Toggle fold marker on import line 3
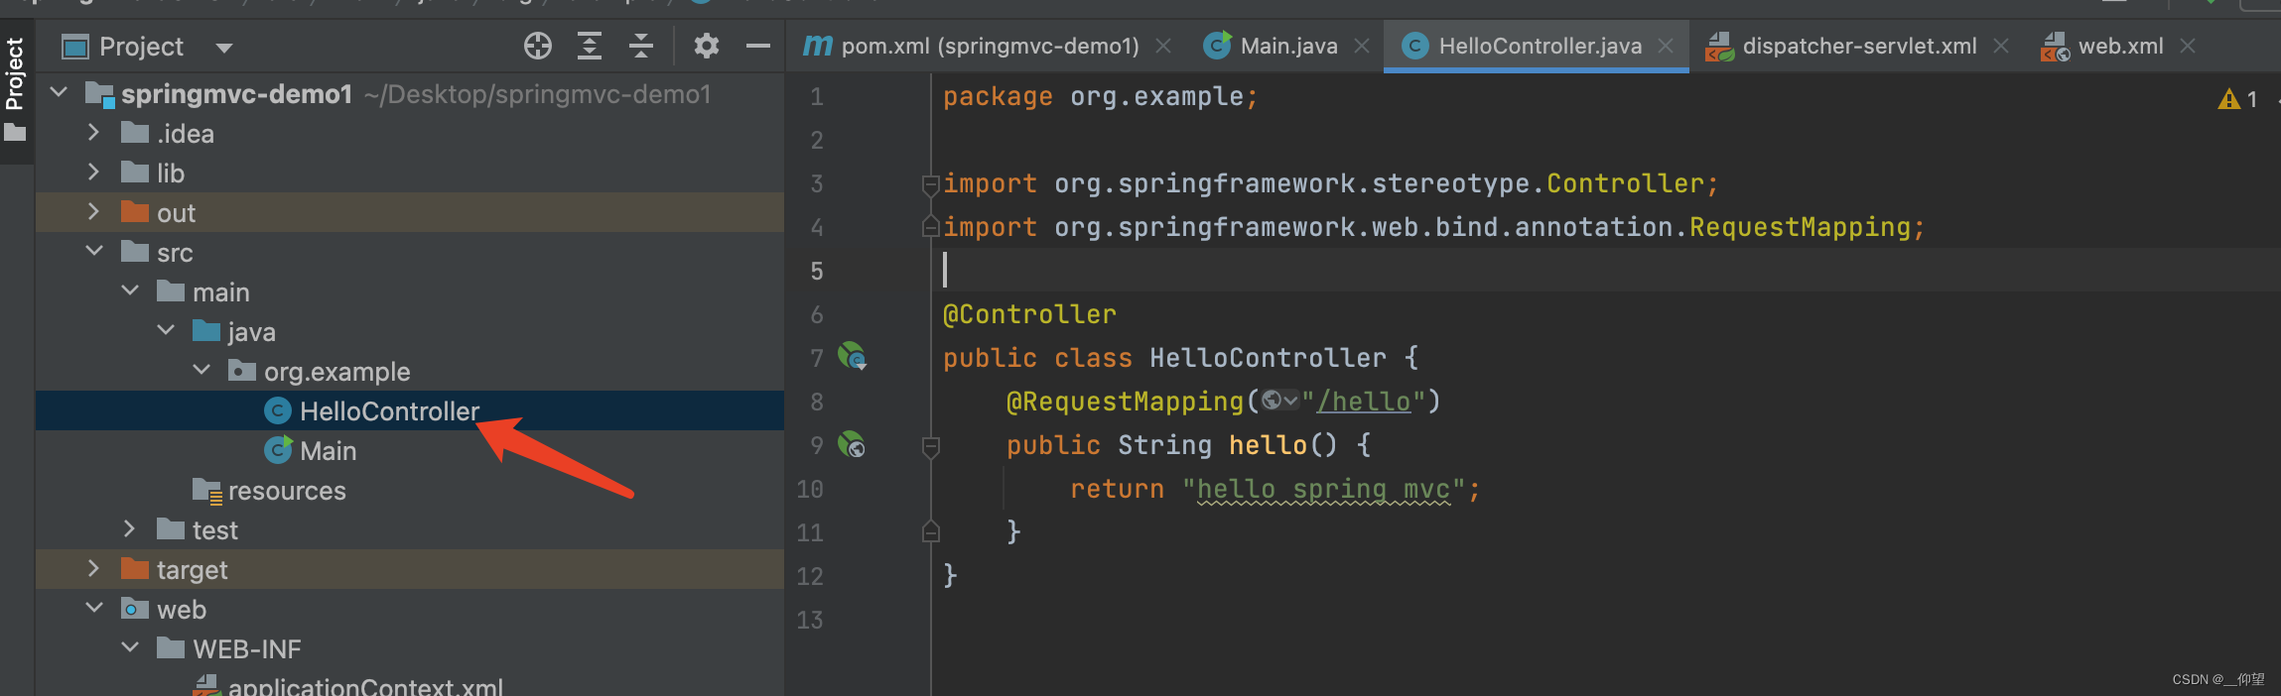 click(x=930, y=183)
